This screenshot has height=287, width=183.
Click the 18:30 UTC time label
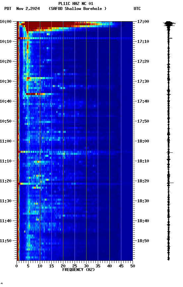(143, 201)
